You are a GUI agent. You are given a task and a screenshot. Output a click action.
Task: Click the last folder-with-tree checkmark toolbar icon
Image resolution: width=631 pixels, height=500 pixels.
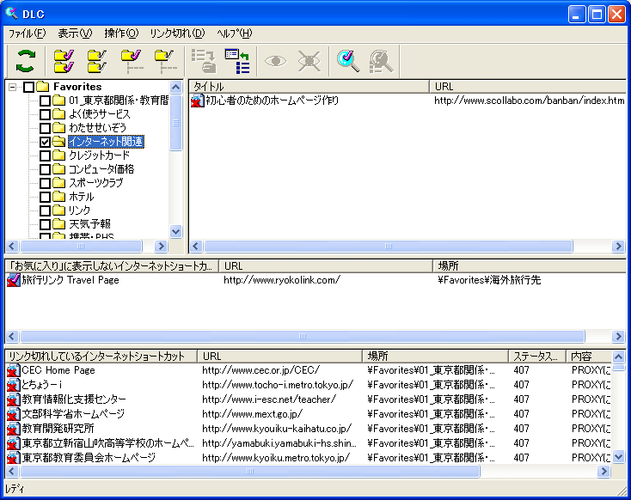click(164, 60)
